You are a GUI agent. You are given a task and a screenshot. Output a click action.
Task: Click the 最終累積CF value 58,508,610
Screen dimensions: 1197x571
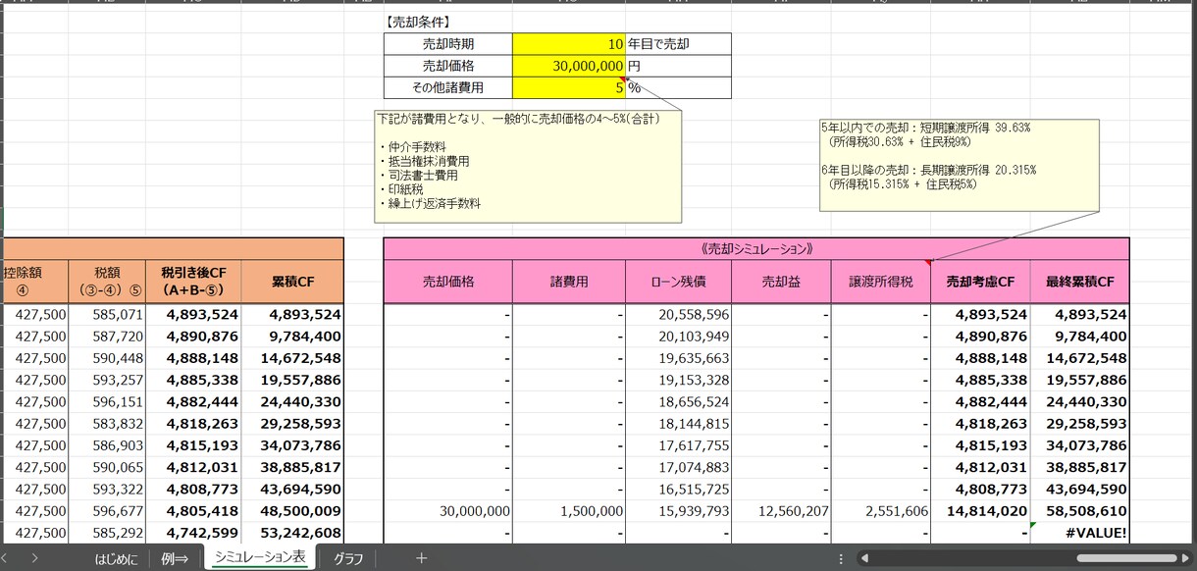pyautogui.click(x=1079, y=511)
